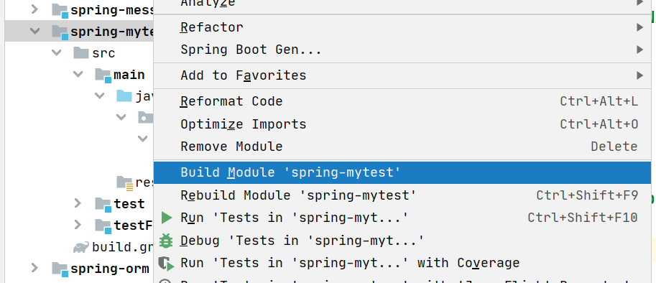This screenshot has width=656, height=283.
Task: Collapse the main folder chevron
Action: coord(78,74)
